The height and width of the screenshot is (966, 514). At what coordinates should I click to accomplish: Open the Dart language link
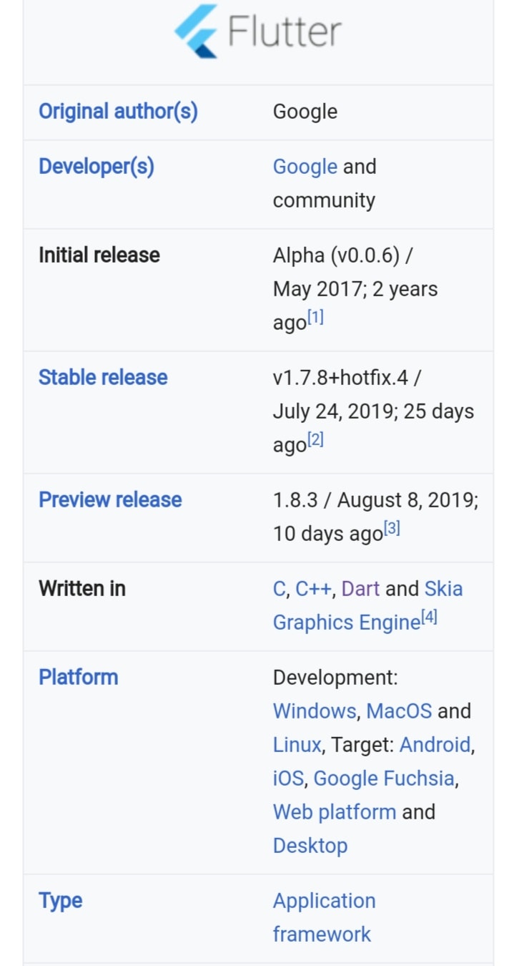pos(360,589)
